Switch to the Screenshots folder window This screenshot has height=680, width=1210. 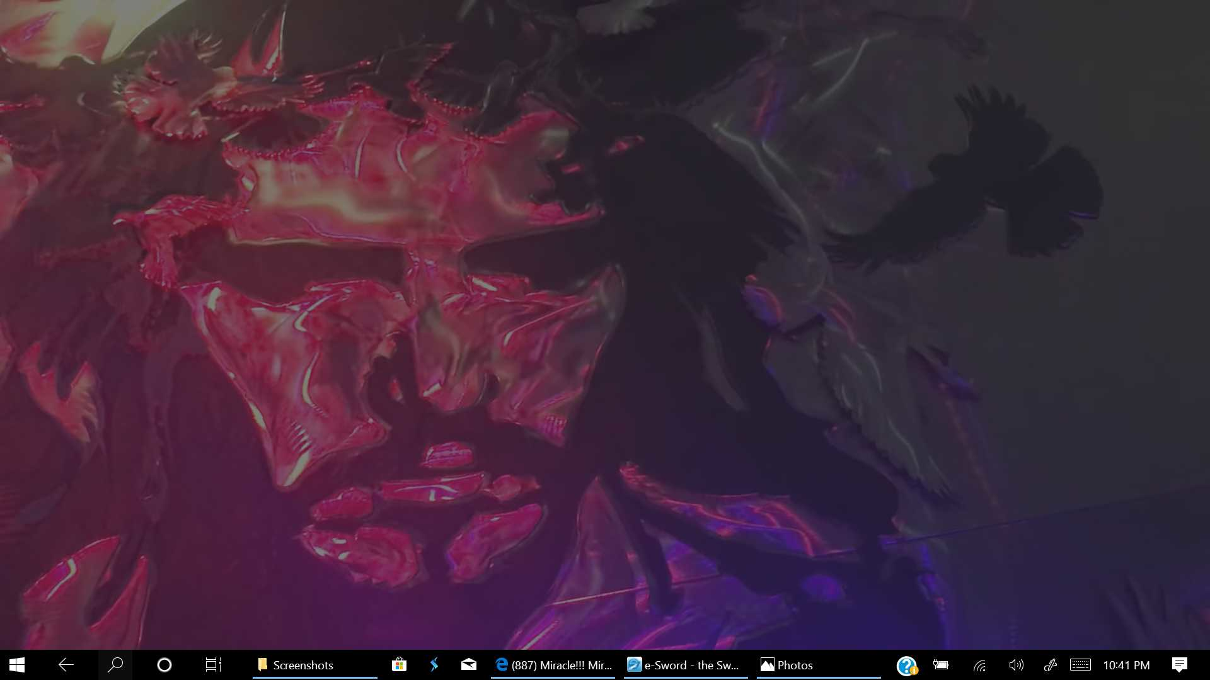click(x=314, y=665)
